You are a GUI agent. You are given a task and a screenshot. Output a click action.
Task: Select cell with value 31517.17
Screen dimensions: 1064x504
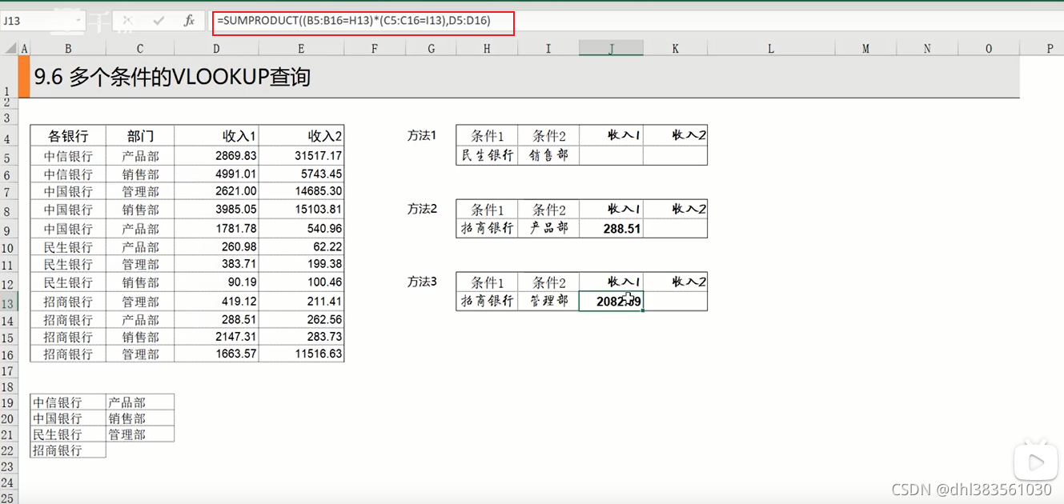[302, 156]
